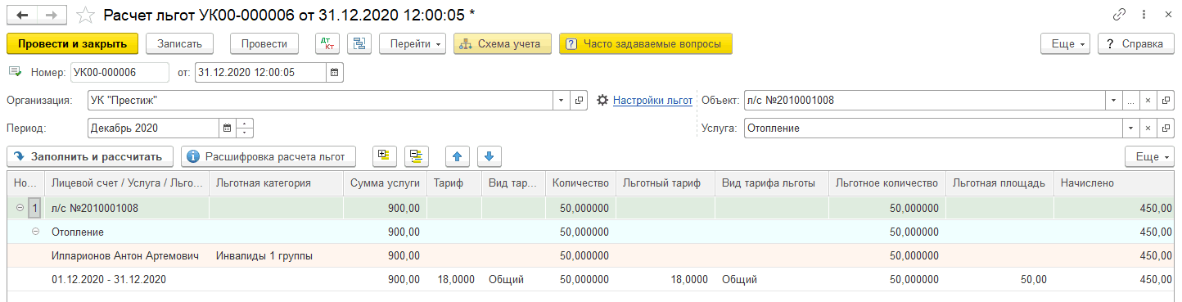Collapse the Отопление tree node
This screenshot has width=1182, height=302.
(x=35, y=232)
